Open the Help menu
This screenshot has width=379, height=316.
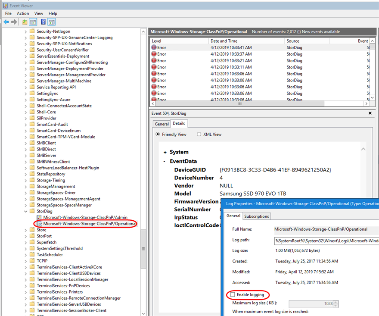[53, 13]
